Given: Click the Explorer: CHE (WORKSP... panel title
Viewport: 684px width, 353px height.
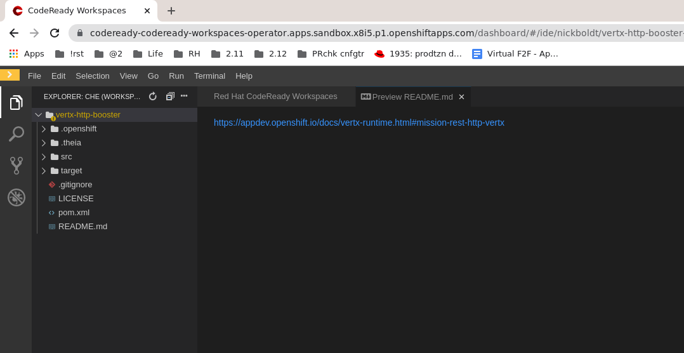Looking at the screenshot, I should [x=92, y=97].
